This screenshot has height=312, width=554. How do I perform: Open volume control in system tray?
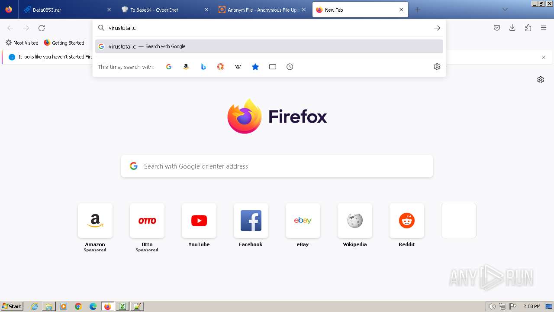tap(492, 306)
